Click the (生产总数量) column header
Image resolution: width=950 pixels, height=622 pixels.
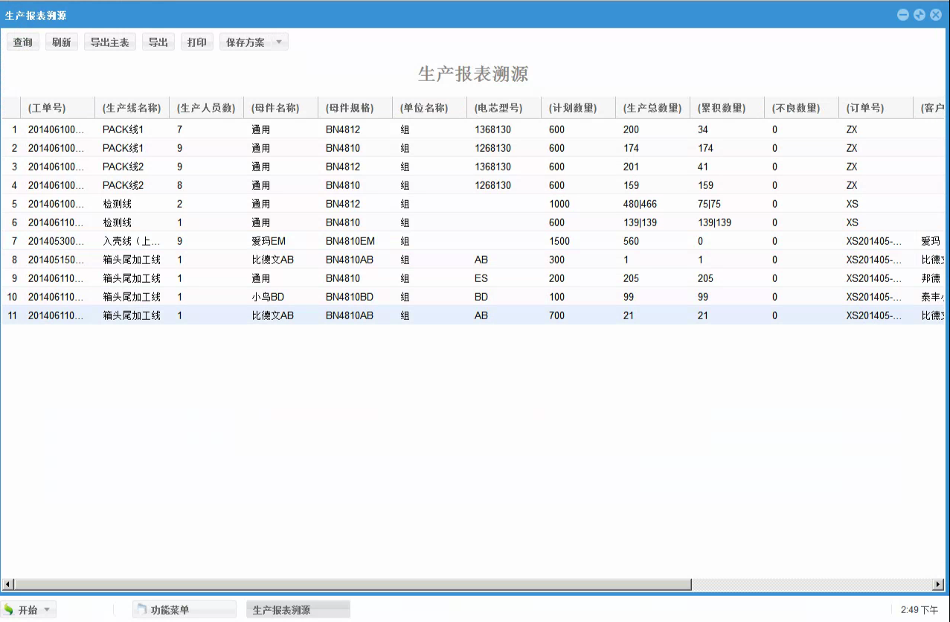653,108
